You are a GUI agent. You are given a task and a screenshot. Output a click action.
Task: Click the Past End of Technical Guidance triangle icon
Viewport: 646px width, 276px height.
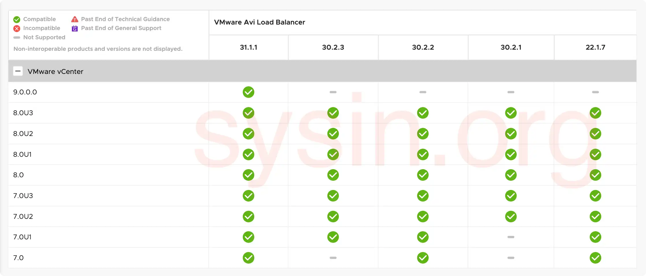pos(75,19)
